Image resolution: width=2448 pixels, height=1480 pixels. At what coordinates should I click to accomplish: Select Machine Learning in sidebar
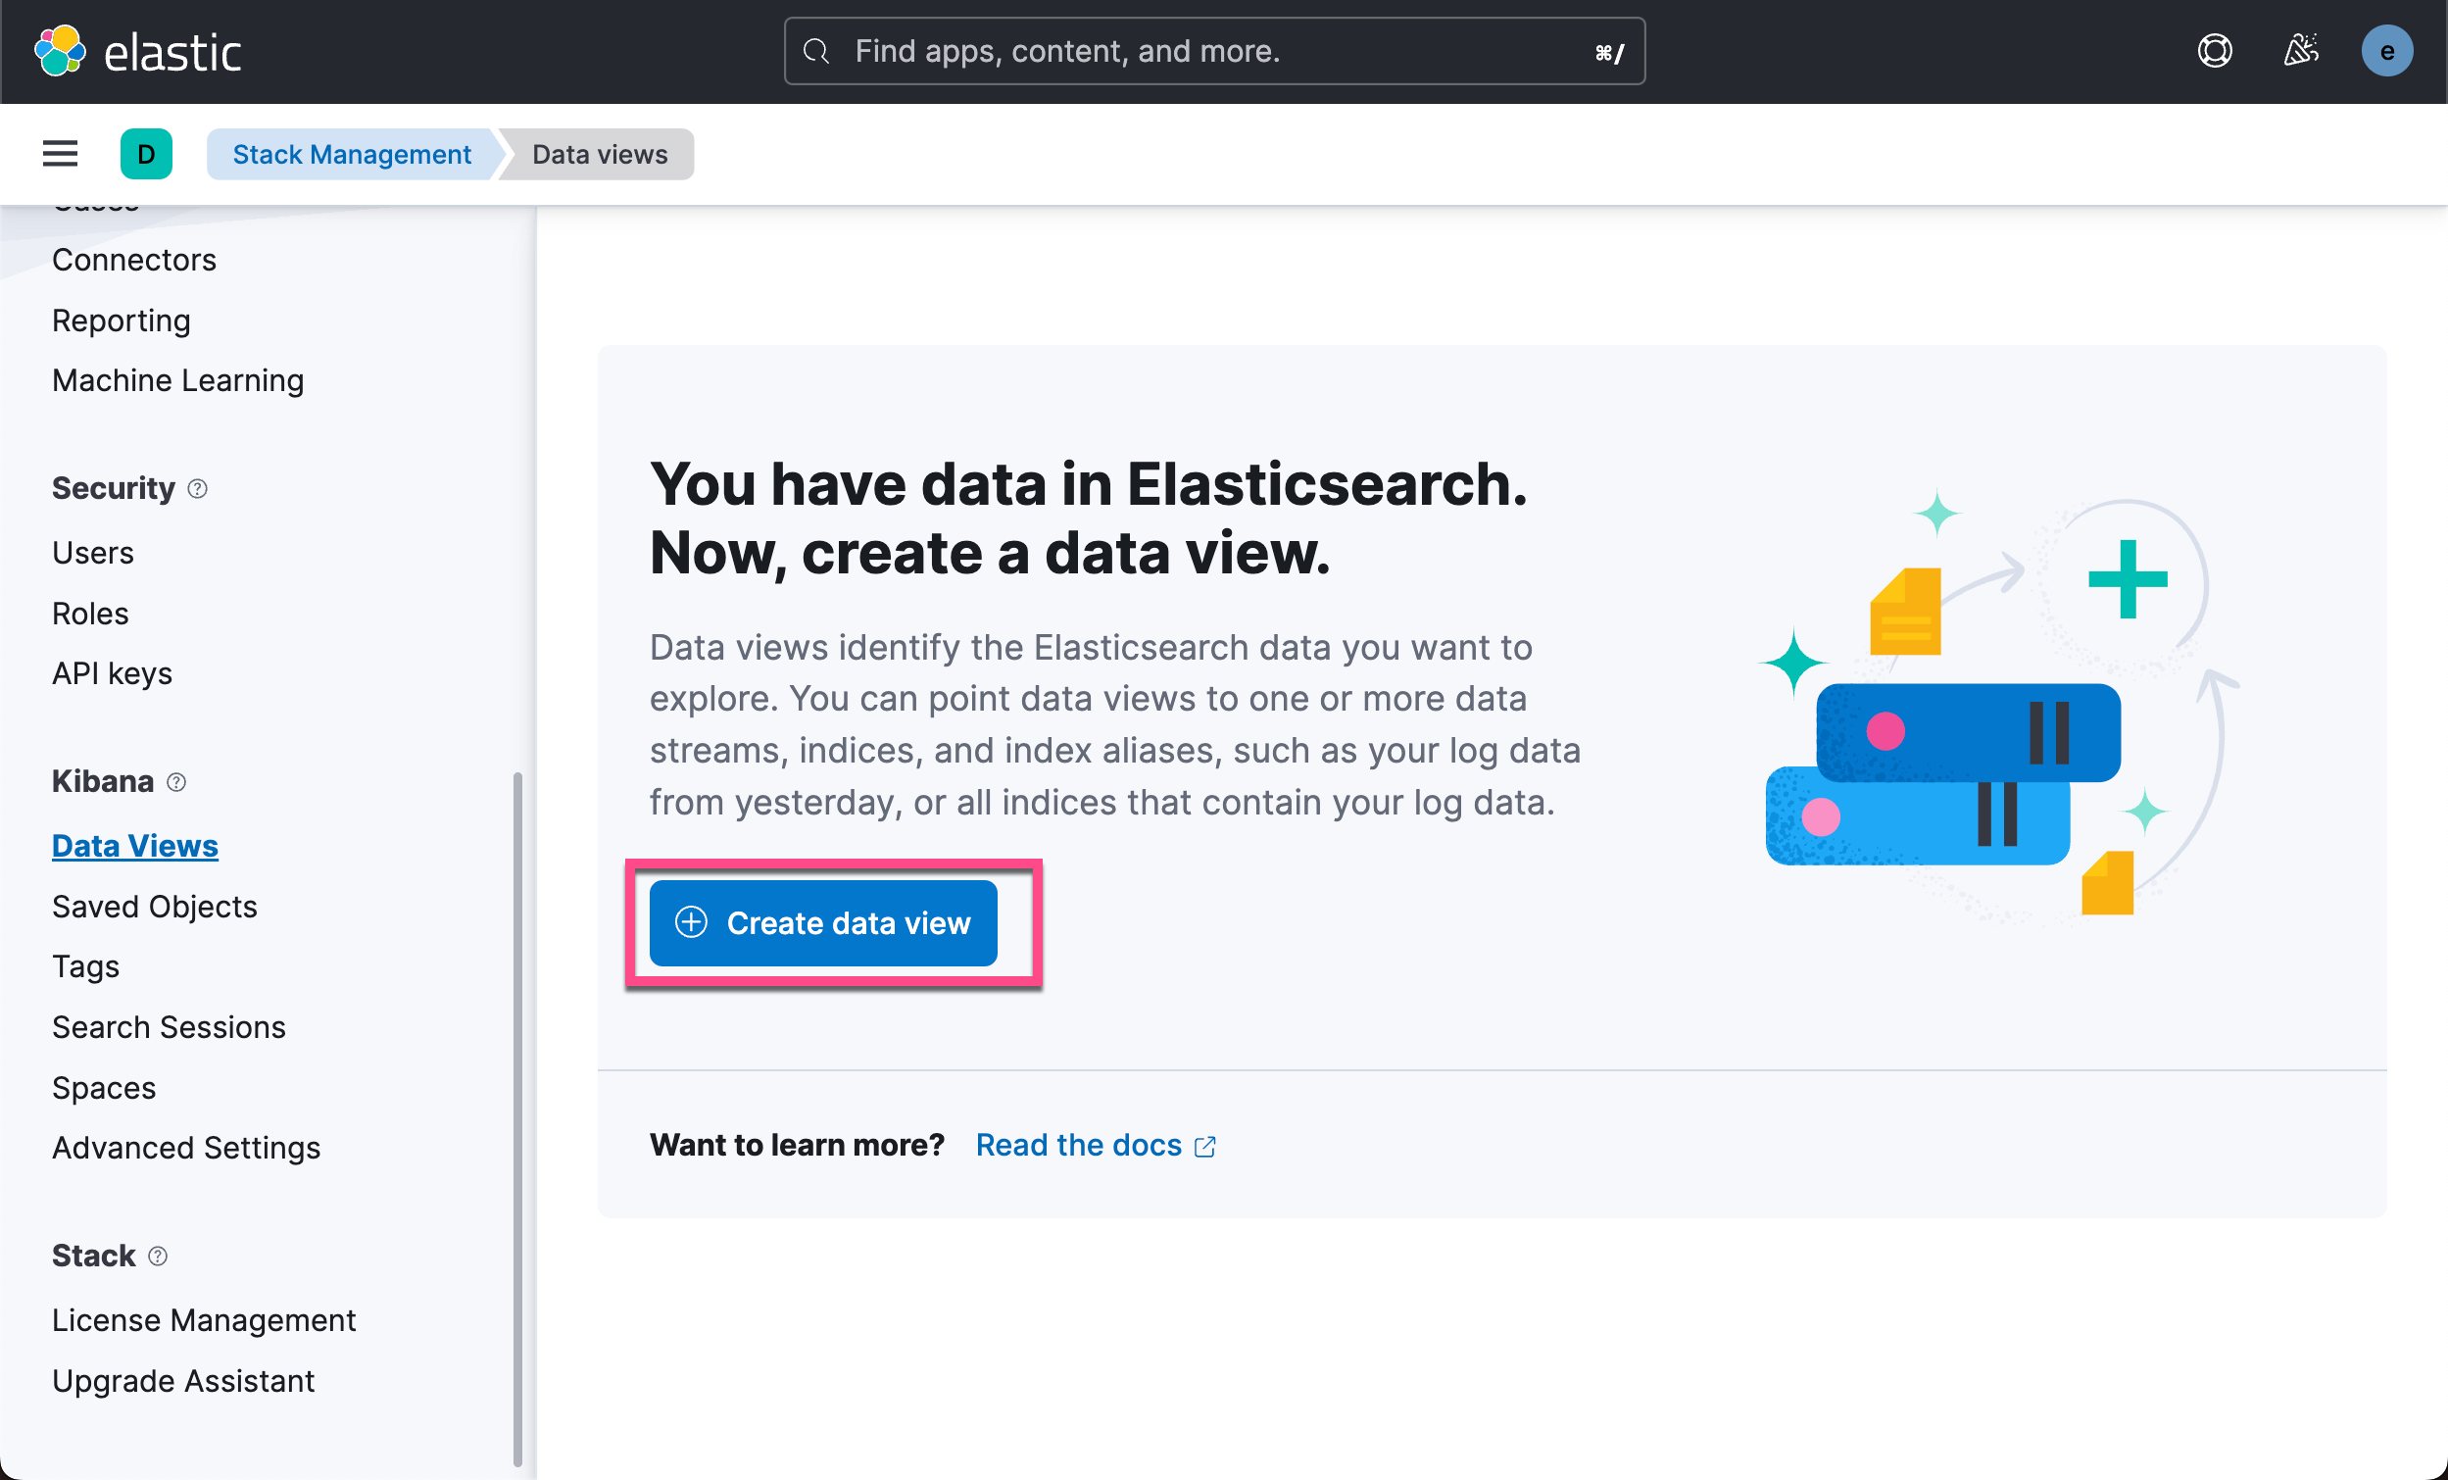(x=177, y=380)
